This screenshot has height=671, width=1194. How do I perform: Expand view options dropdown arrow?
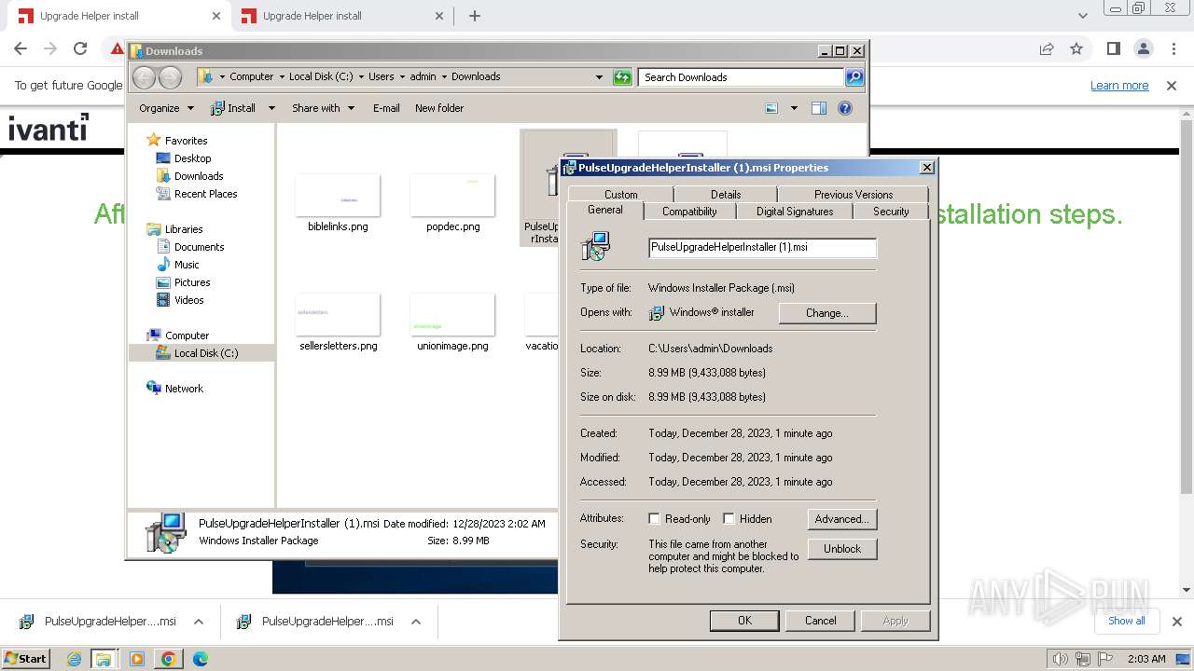[794, 108]
